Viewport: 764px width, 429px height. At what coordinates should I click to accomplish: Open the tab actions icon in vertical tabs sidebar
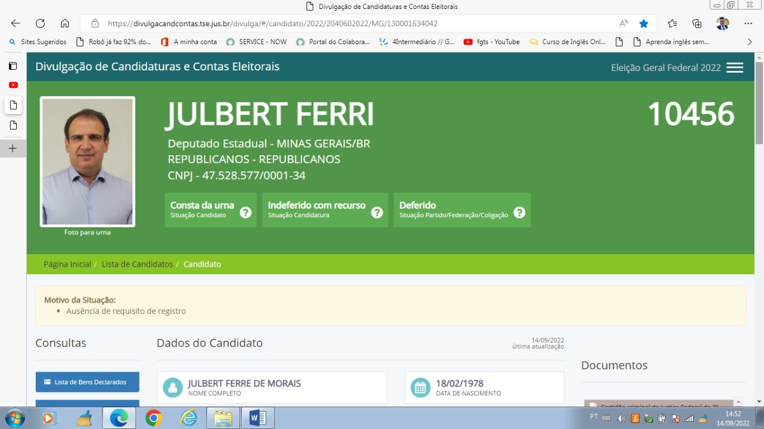coord(13,66)
